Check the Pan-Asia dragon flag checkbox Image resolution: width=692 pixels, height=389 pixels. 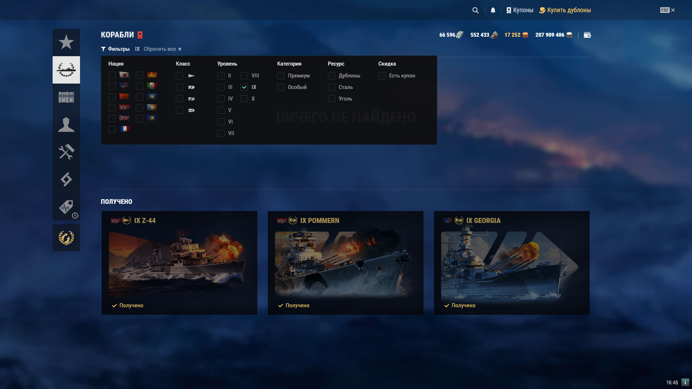tap(139, 75)
